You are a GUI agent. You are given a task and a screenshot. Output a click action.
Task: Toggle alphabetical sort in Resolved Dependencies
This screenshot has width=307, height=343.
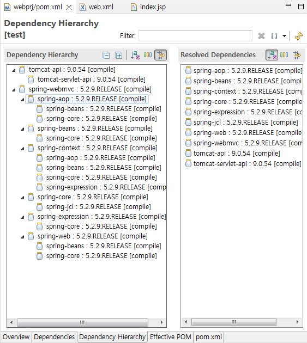(x=272, y=55)
